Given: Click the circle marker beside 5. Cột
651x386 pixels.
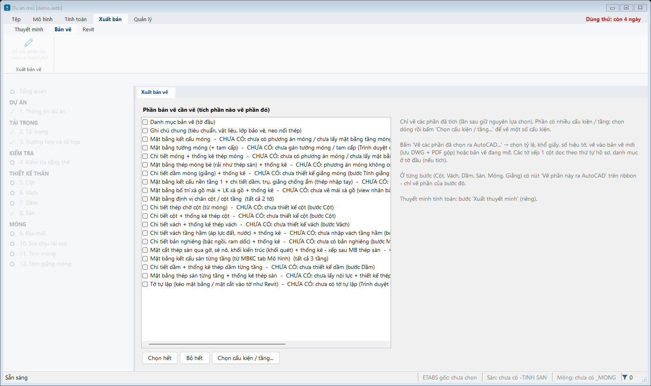Looking at the screenshot, I should (12, 183).
